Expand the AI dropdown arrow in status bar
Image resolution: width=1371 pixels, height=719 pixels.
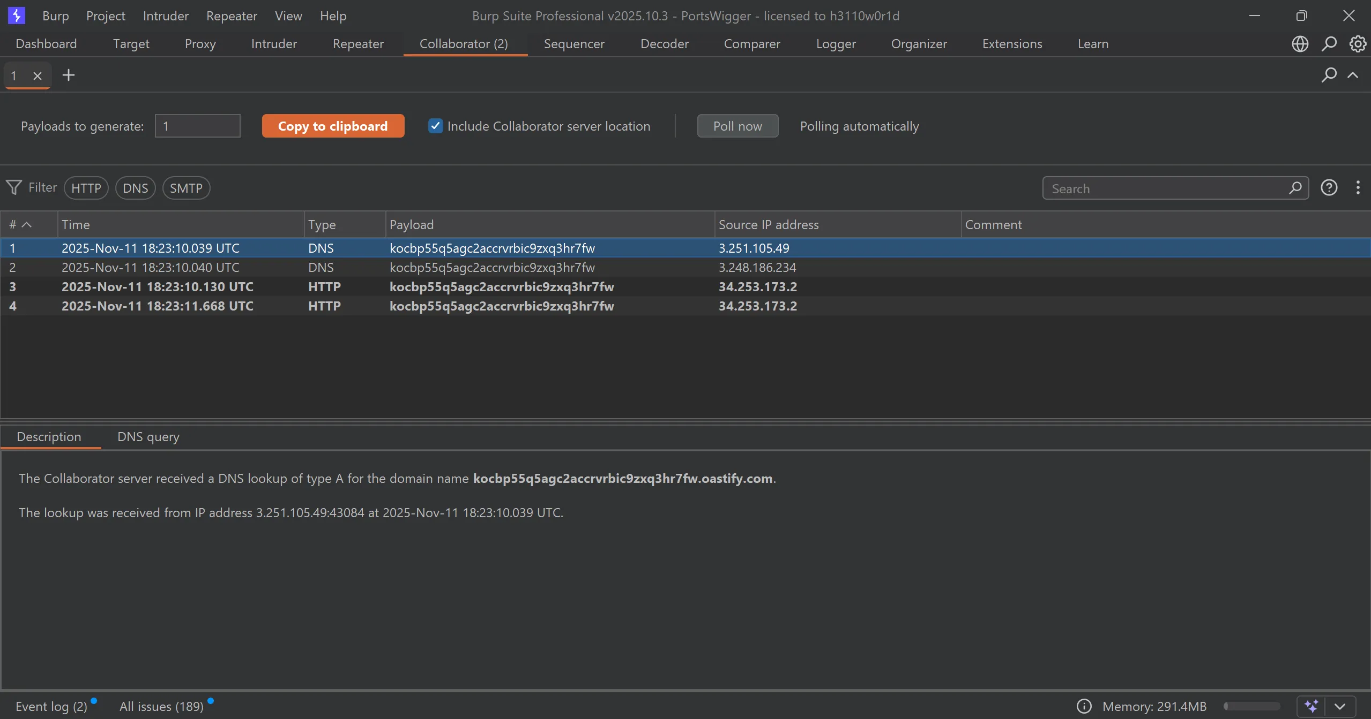(x=1340, y=706)
